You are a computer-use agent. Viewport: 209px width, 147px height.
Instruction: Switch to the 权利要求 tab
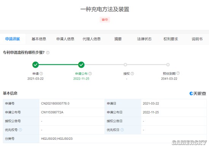[x=171, y=39]
